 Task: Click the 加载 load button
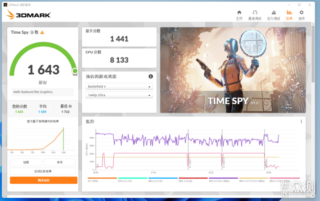click(x=26, y=162)
